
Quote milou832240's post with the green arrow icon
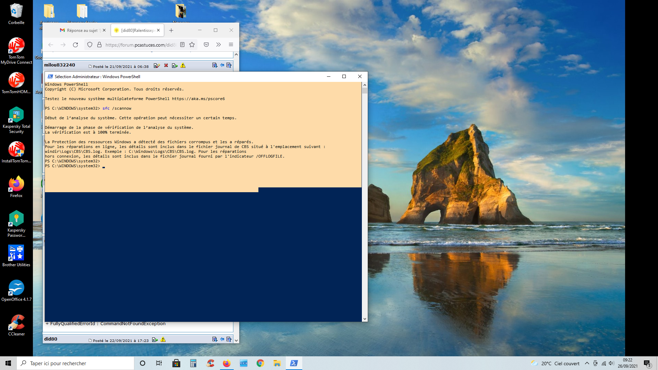click(x=175, y=65)
